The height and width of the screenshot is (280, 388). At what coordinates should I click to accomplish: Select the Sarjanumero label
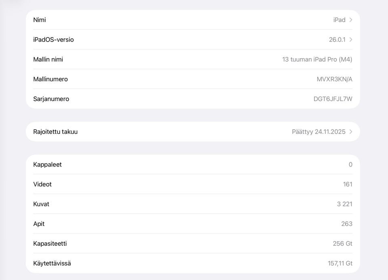click(x=51, y=99)
